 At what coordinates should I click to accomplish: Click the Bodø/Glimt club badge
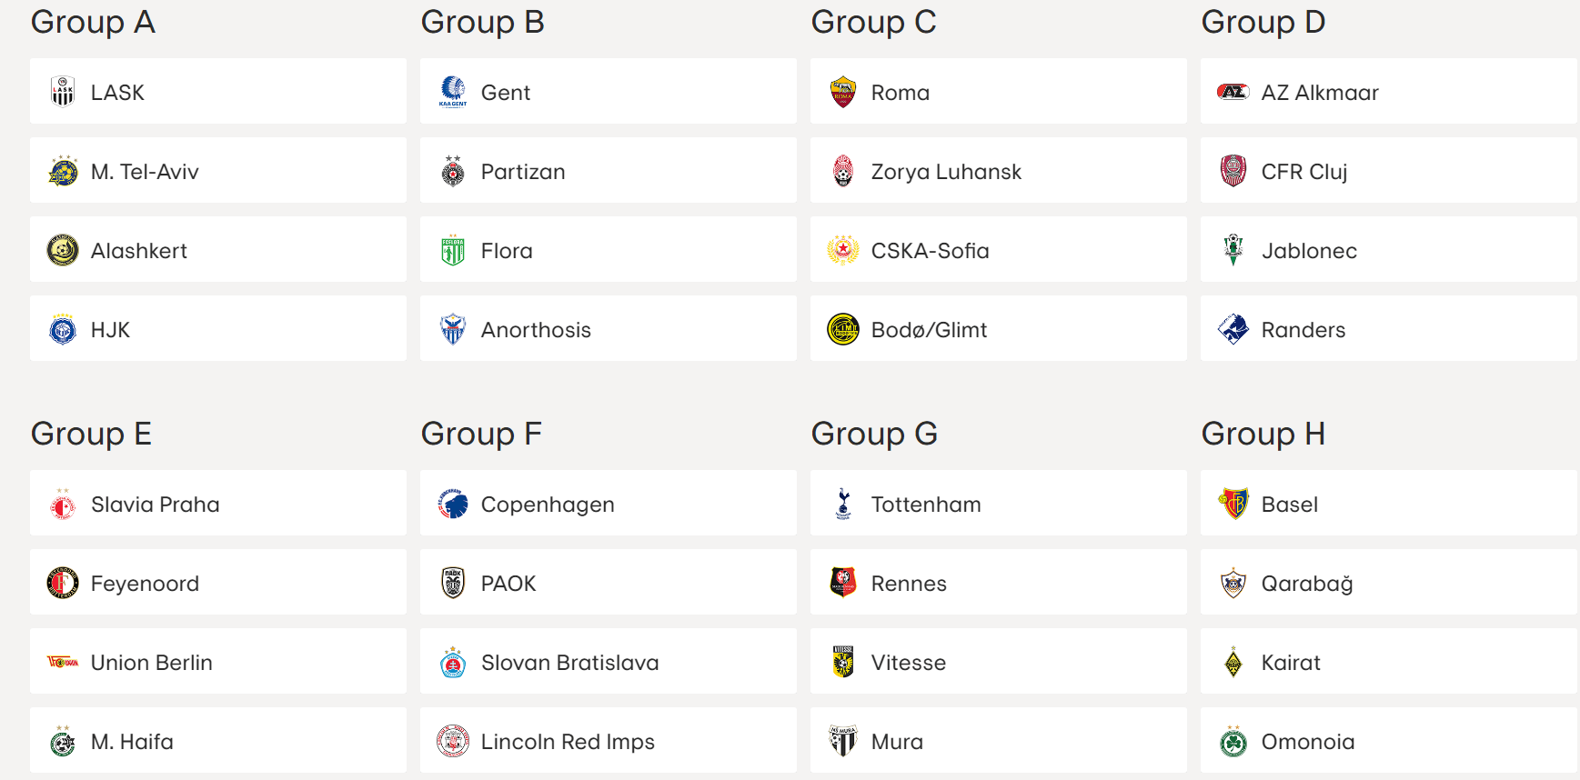[x=844, y=329]
